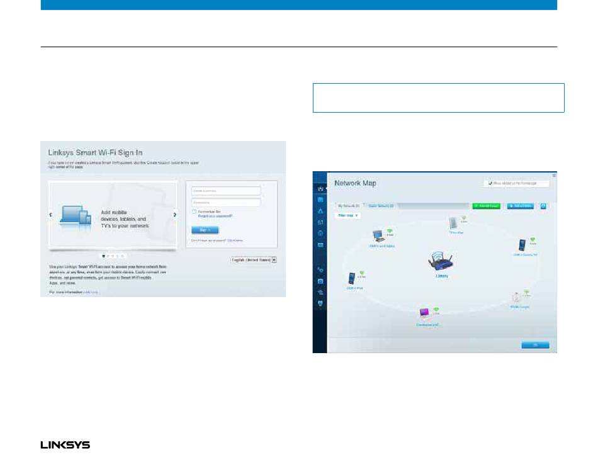Close the Network Map window
The height and width of the screenshot is (462, 598).
click(554, 175)
